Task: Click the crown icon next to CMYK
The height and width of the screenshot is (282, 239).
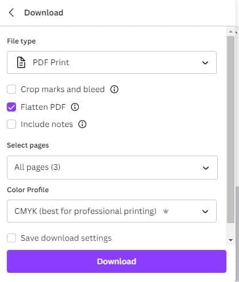Action: [166, 211]
